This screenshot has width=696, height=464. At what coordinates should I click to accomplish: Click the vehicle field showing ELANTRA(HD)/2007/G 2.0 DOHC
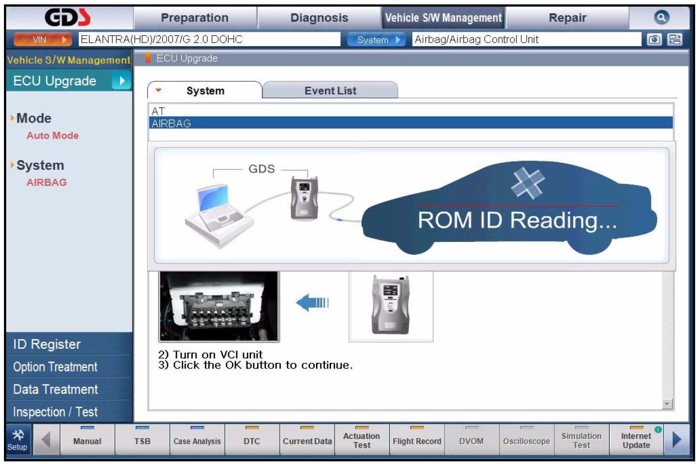(x=209, y=40)
